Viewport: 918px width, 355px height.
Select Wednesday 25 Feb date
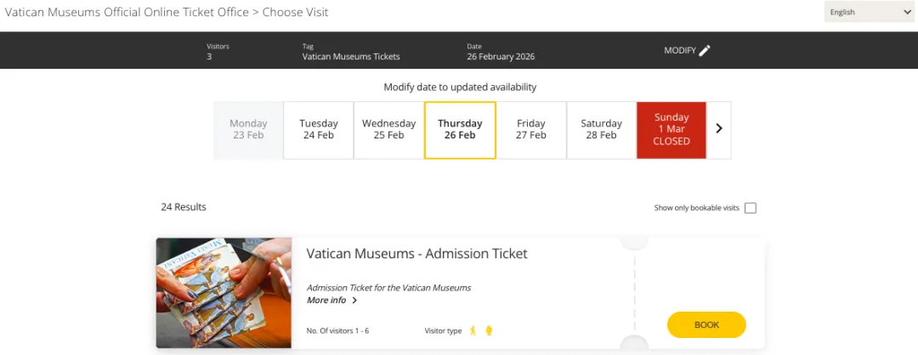click(388, 129)
